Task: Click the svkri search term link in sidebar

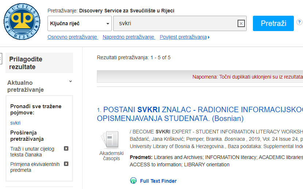Action: tap(15, 123)
